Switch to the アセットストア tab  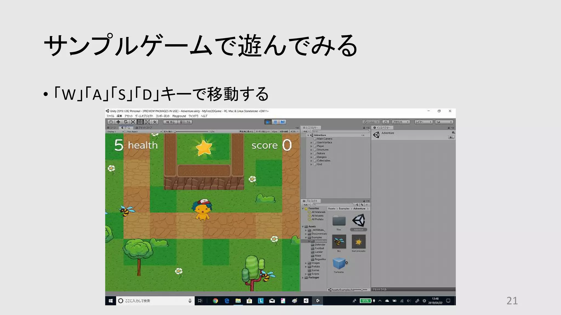tap(144, 128)
